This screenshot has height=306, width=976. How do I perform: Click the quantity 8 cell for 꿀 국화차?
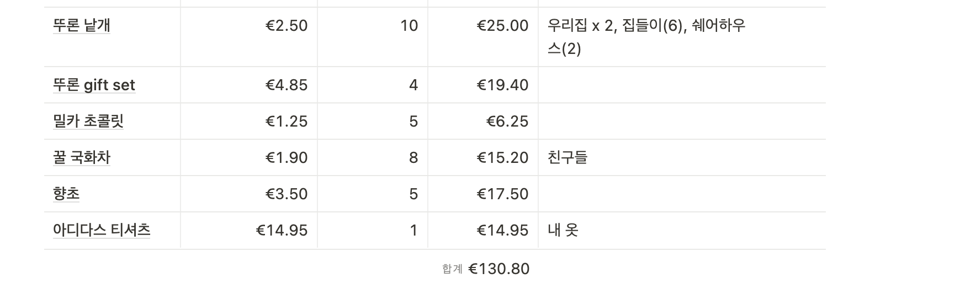pos(413,158)
